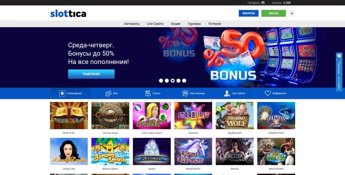Select the dice icon for Все games

(x=108, y=94)
